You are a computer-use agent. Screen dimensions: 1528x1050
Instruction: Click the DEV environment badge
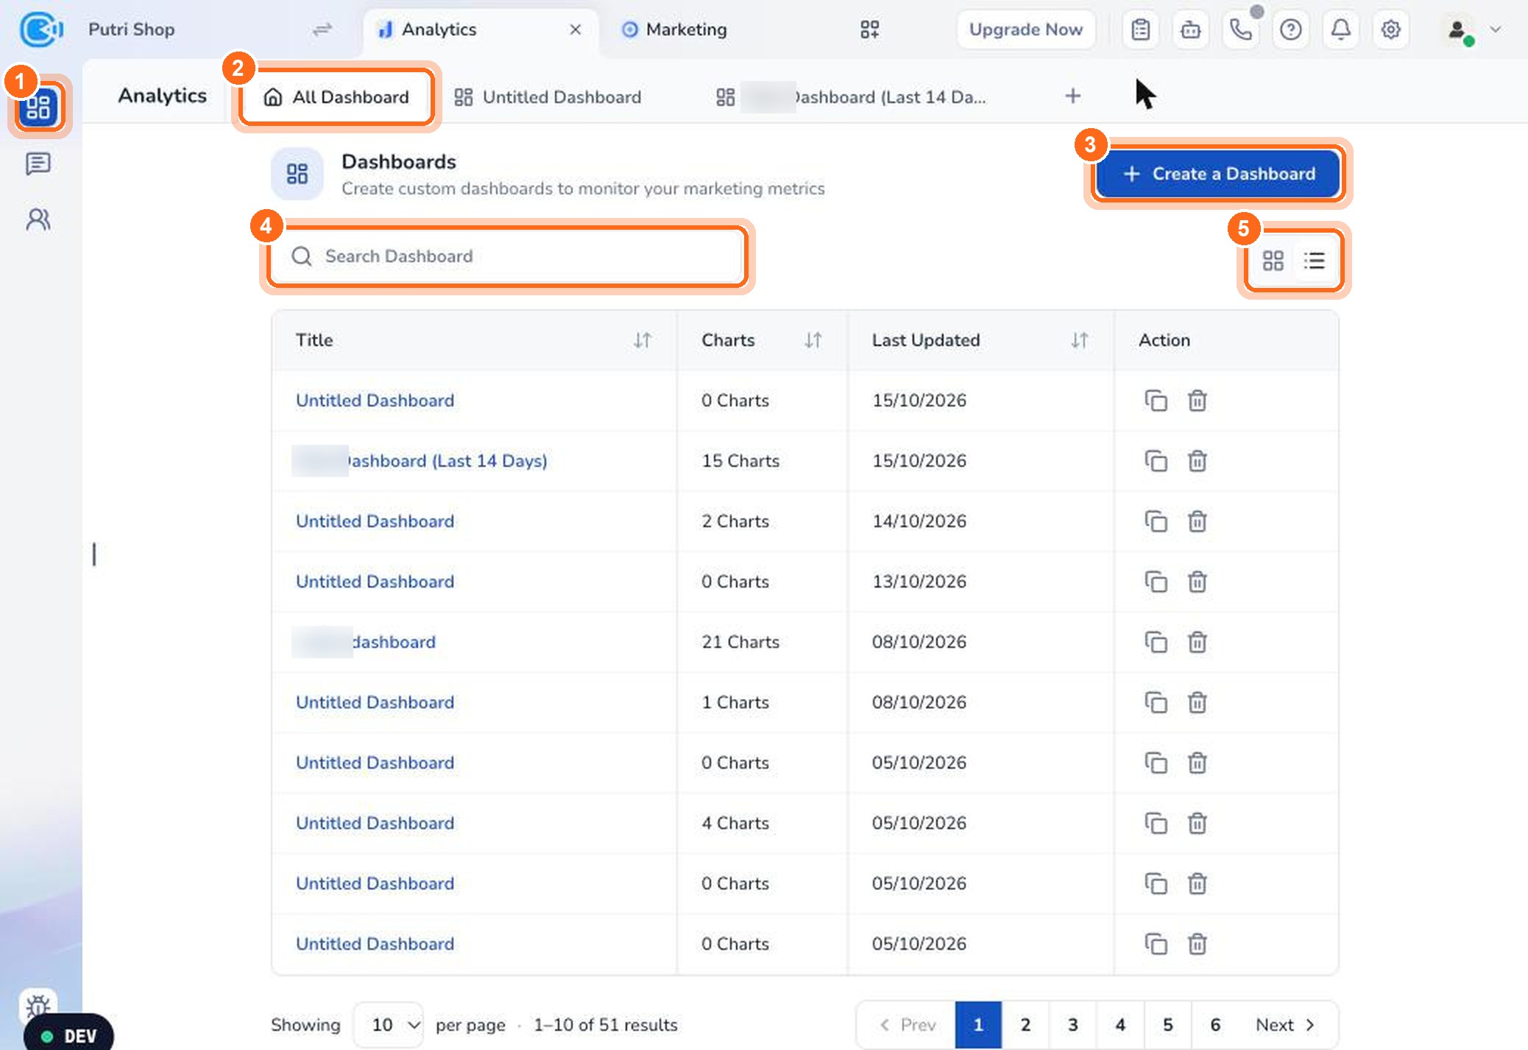click(x=68, y=1036)
